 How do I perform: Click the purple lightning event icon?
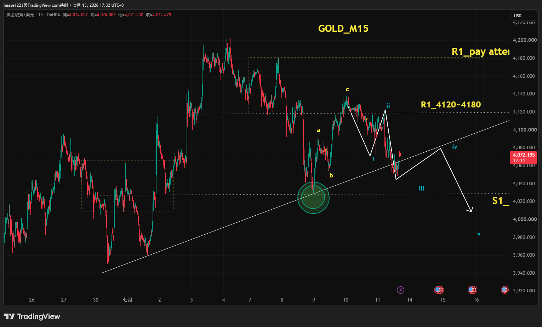pyautogui.click(x=400, y=290)
